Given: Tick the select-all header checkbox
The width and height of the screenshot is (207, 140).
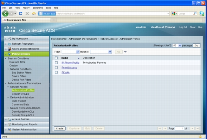Looking at the screenshot, I should 56,58.
